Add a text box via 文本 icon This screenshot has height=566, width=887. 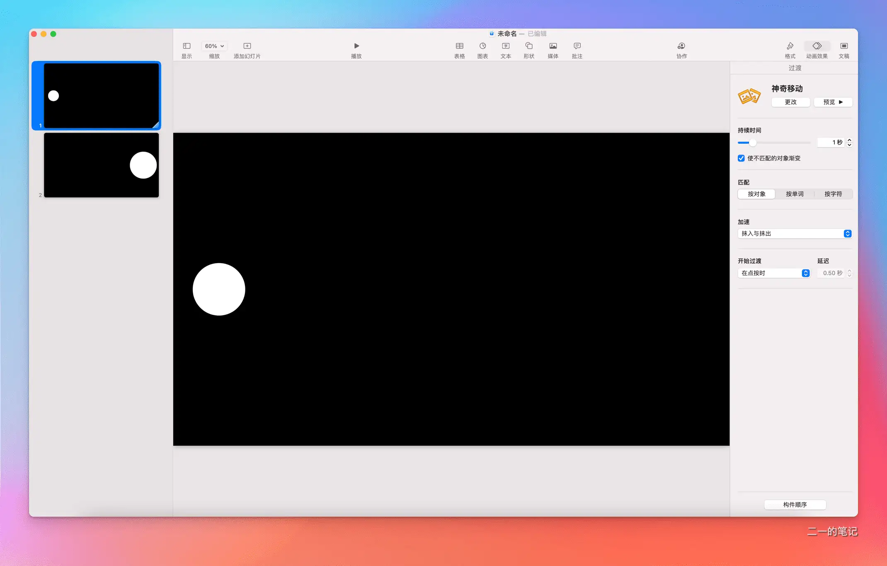[506, 46]
